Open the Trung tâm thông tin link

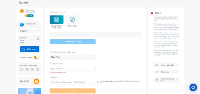tap(166, 80)
